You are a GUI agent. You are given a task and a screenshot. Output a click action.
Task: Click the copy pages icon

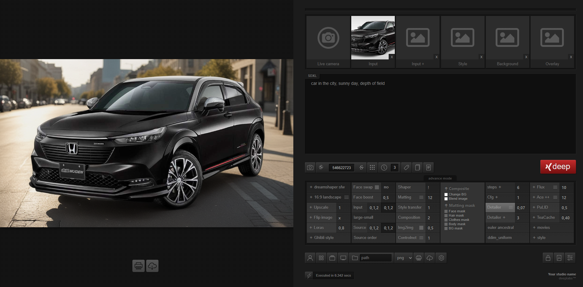(417, 168)
